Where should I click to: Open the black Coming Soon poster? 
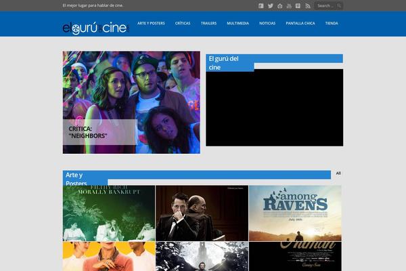pyautogui.click(x=295, y=257)
